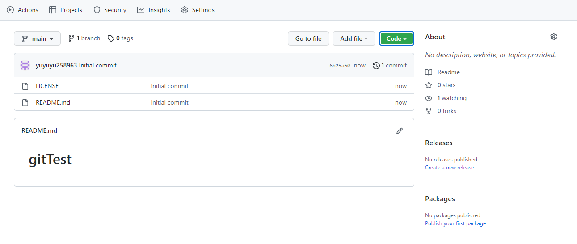View the 1 watching link
577x244 pixels.
click(446, 98)
